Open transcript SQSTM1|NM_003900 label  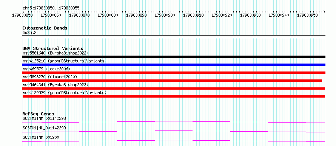41,137
